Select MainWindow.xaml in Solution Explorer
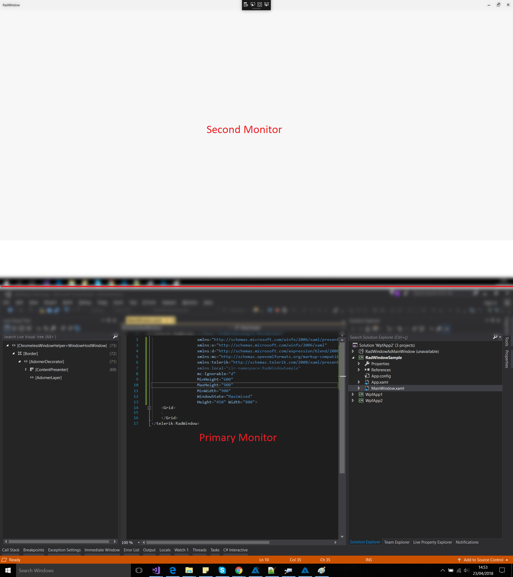Screen dimensions: 513x577 click(x=387, y=388)
